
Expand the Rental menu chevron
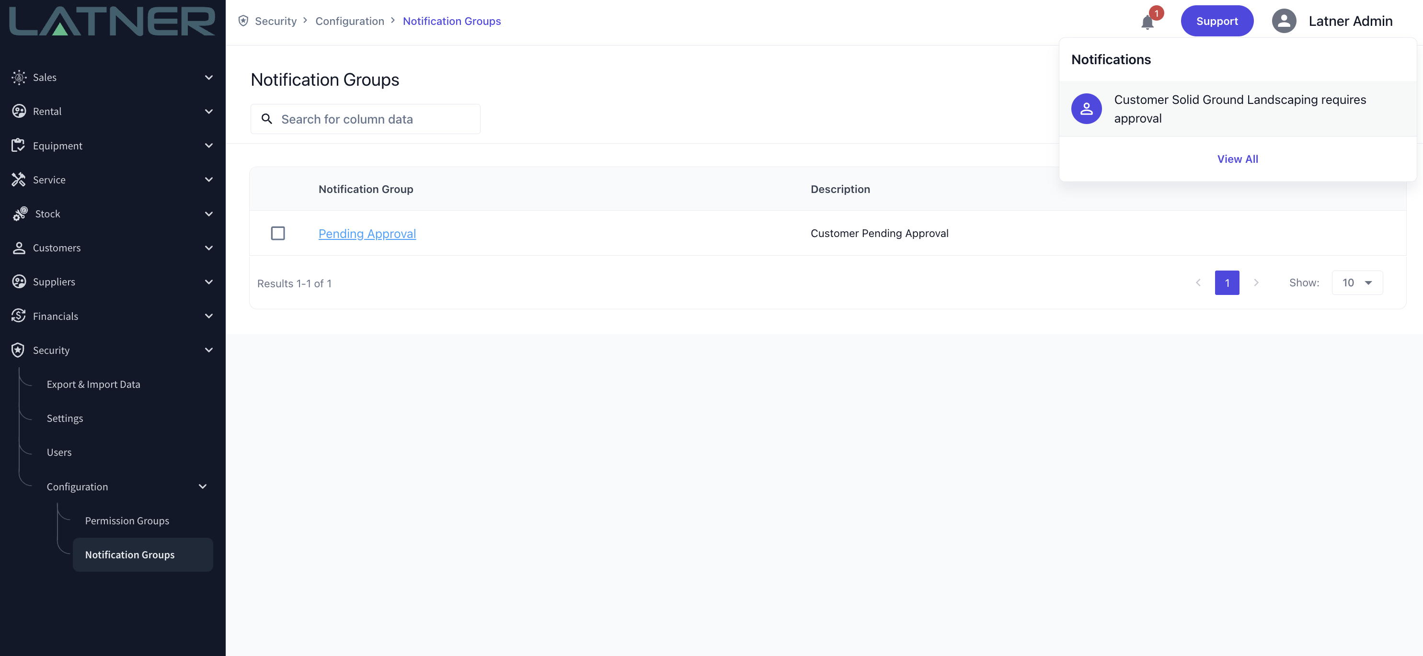(209, 112)
